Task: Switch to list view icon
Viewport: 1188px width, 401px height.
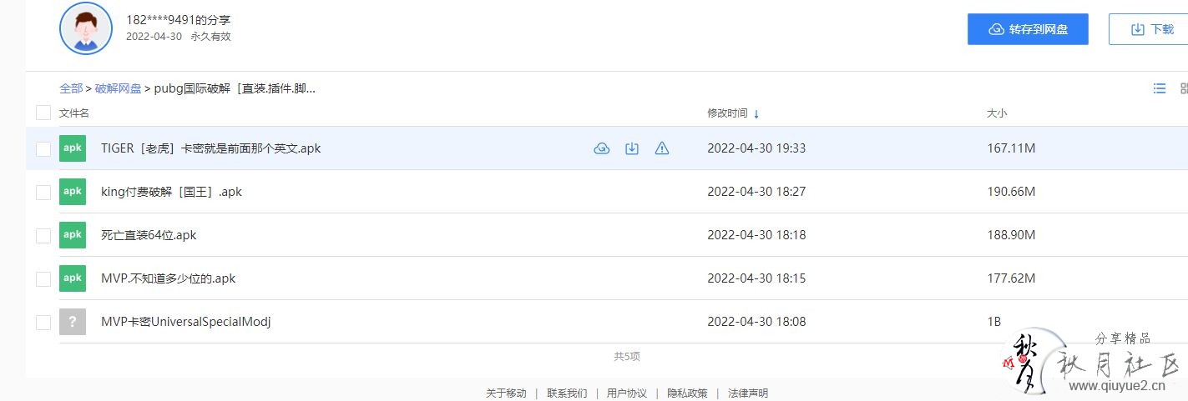Action: (1160, 88)
